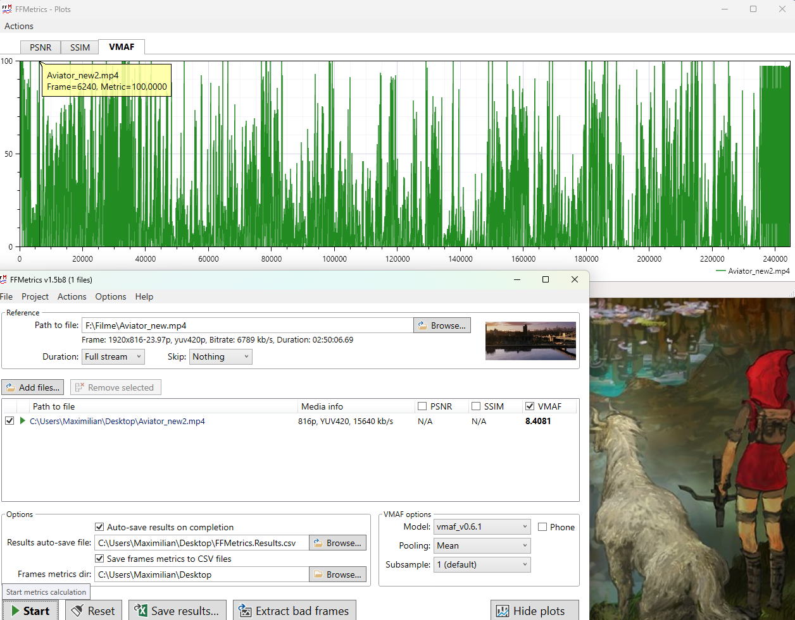Click the Reset button
The width and height of the screenshot is (795, 620).
(93, 611)
